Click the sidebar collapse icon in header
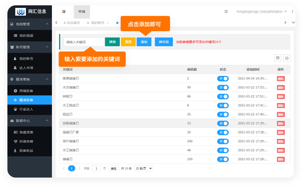The width and height of the screenshot is (303, 187). pyautogui.click(x=63, y=11)
